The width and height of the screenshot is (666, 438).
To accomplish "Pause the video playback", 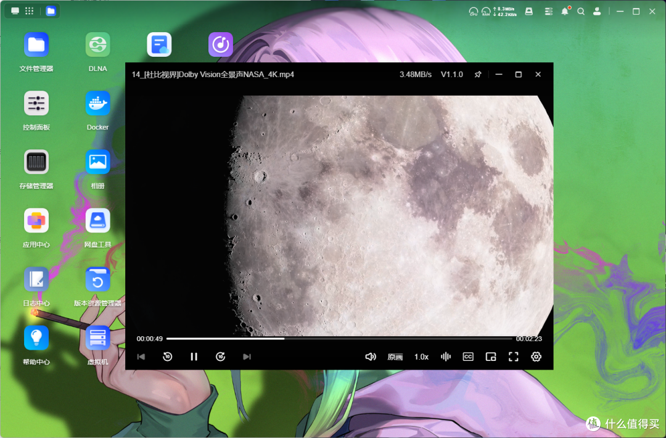I will (194, 357).
